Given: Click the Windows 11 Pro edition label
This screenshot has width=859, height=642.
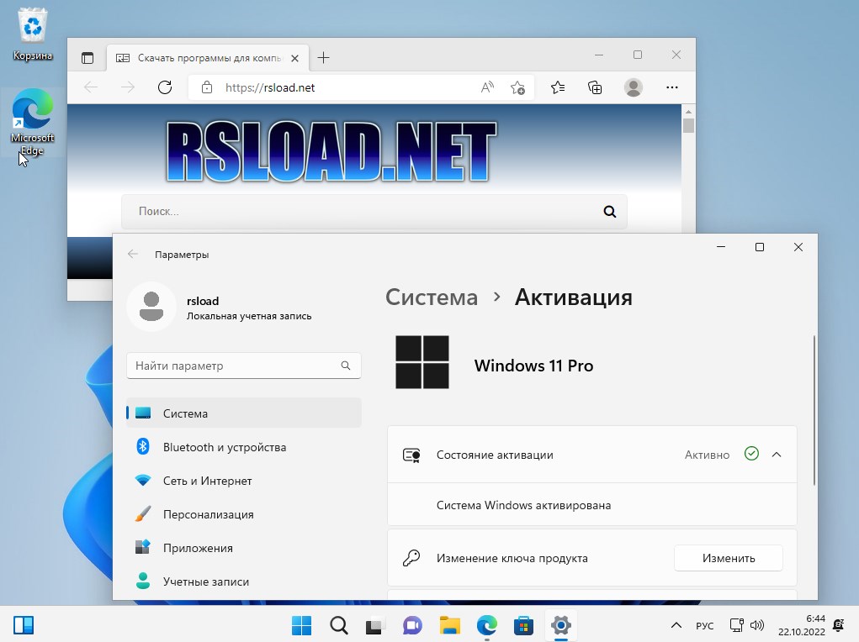Looking at the screenshot, I should (533, 366).
